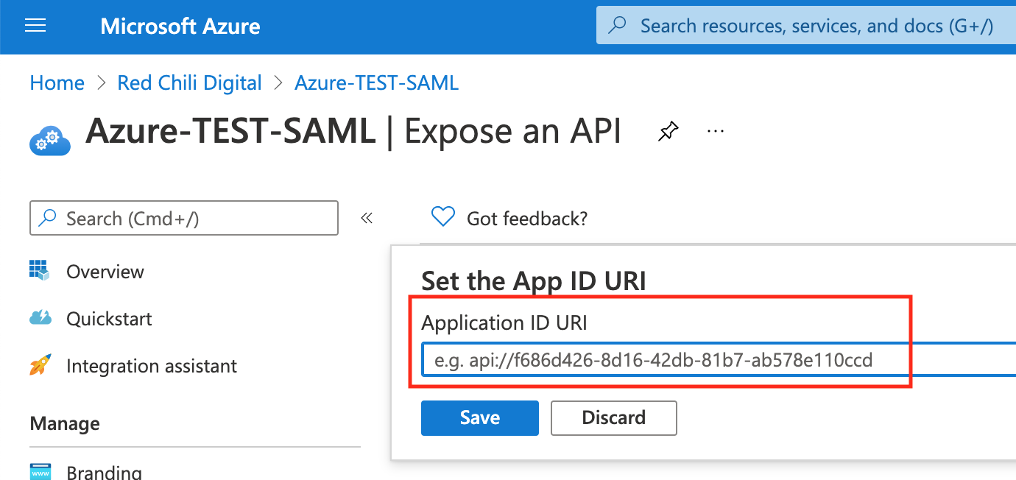
Task: Open the Got feedback? link
Action: click(527, 218)
